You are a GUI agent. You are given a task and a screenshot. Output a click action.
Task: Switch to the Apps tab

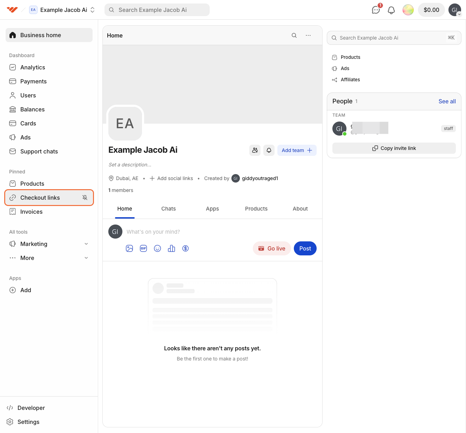tap(212, 209)
